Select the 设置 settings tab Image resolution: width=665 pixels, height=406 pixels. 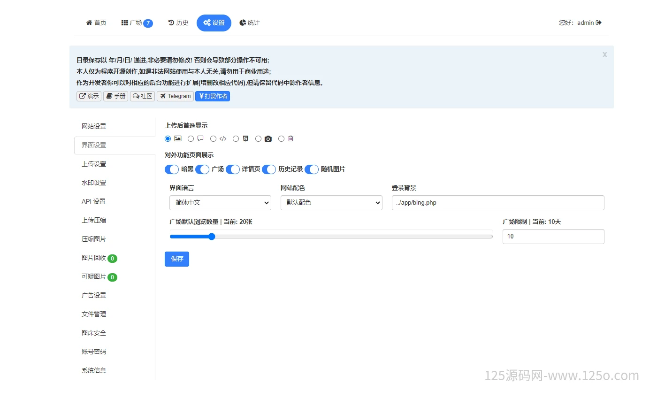tap(214, 23)
